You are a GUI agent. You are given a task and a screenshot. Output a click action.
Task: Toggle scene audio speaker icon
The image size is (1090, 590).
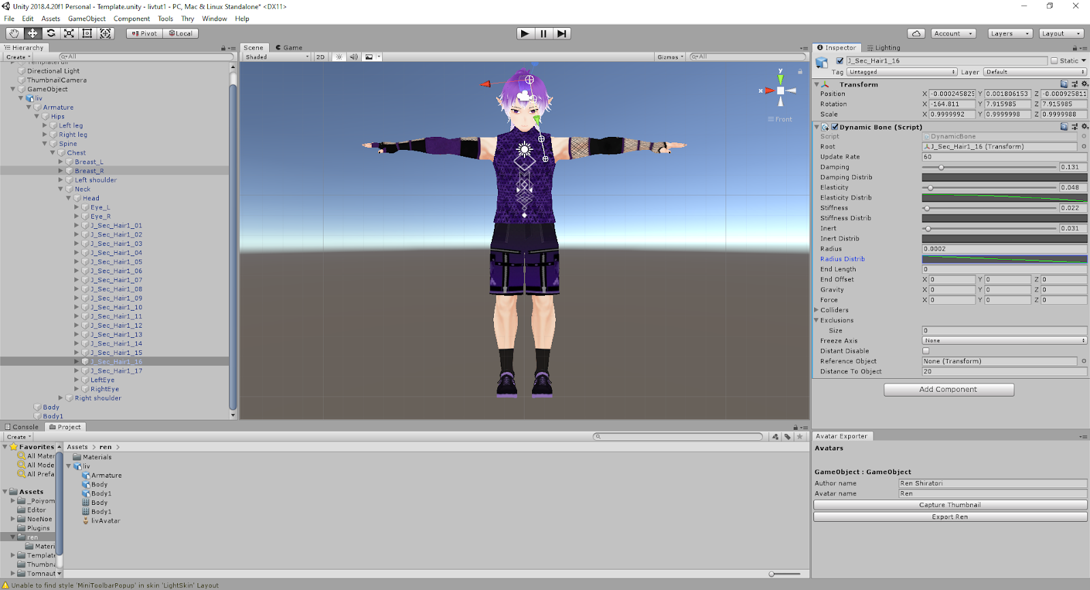pos(354,57)
